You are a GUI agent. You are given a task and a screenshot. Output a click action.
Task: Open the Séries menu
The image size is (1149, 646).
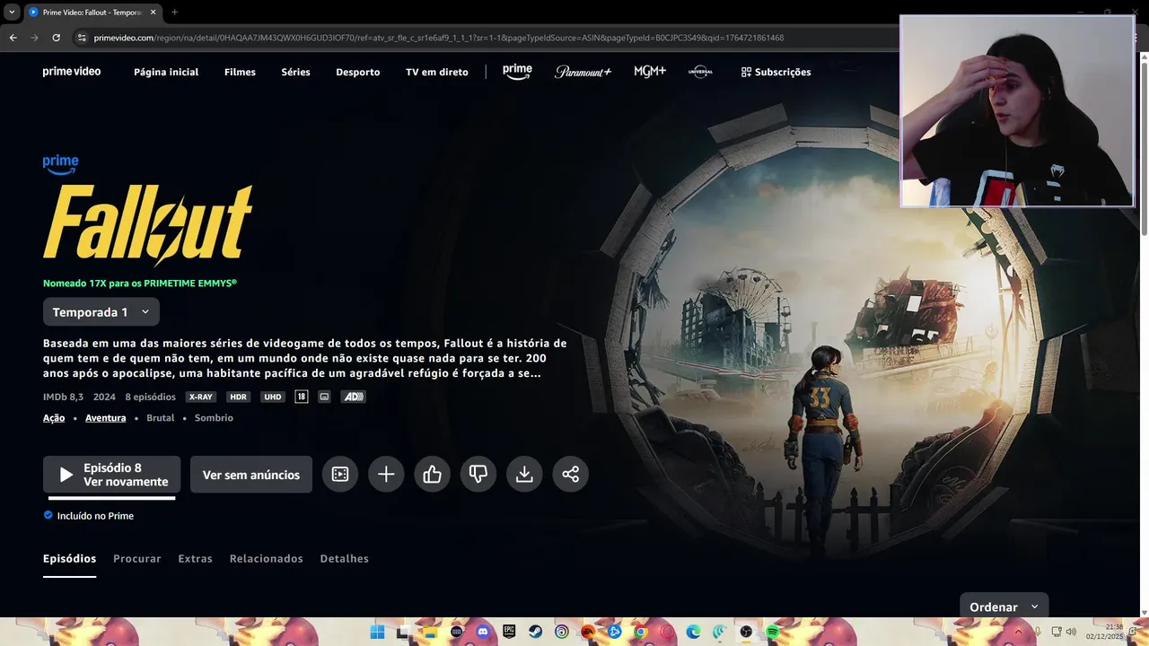pos(295,72)
